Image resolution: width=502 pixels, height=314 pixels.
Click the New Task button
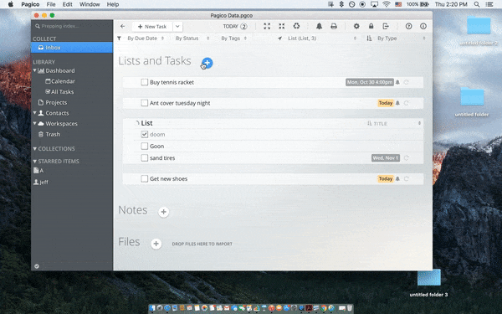152,27
